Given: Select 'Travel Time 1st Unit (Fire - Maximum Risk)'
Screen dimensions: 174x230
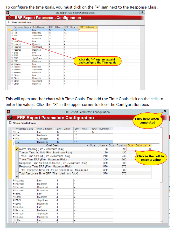Looking at the screenshot, I should point(45,156).
